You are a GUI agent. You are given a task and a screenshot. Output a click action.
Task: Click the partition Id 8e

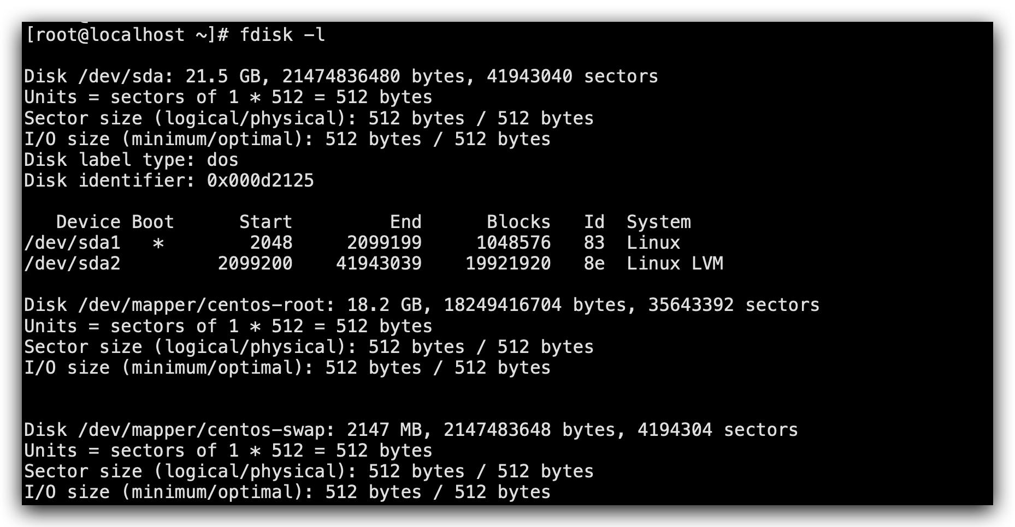(594, 263)
